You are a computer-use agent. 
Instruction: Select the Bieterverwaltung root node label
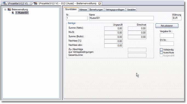click(20, 9)
